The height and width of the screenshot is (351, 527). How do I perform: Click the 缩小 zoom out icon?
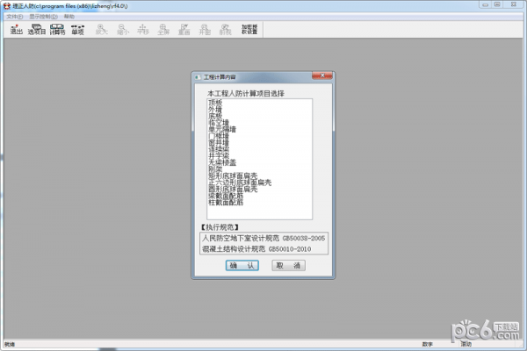[123, 30]
